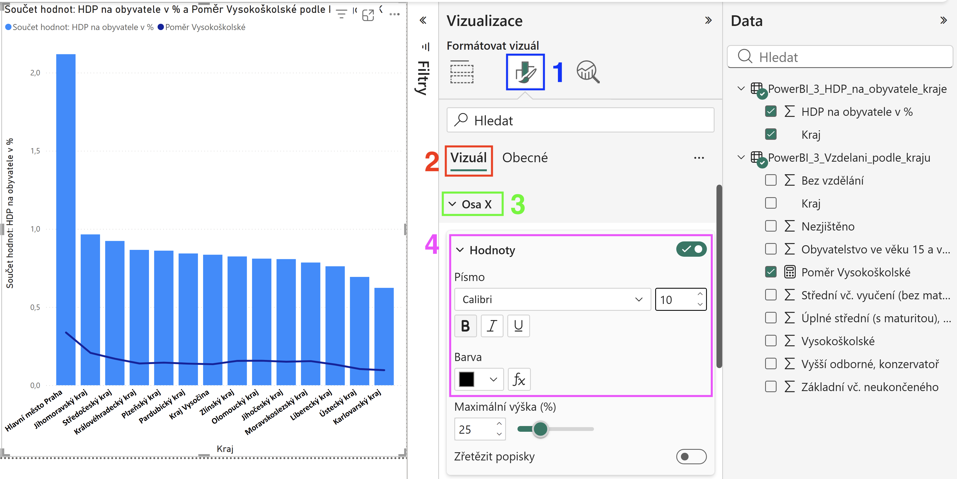Click the chart's filter icon in the header
This screenshot has height=479, width=957.
(341, 14)
